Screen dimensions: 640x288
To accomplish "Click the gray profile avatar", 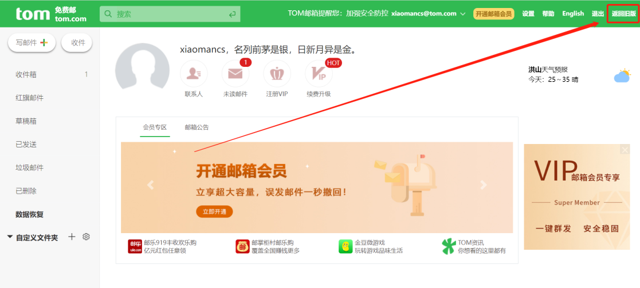I will [x=142, y=66].
